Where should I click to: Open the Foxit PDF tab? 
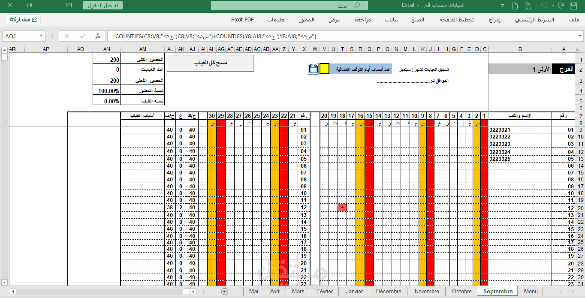click(242, 20)
